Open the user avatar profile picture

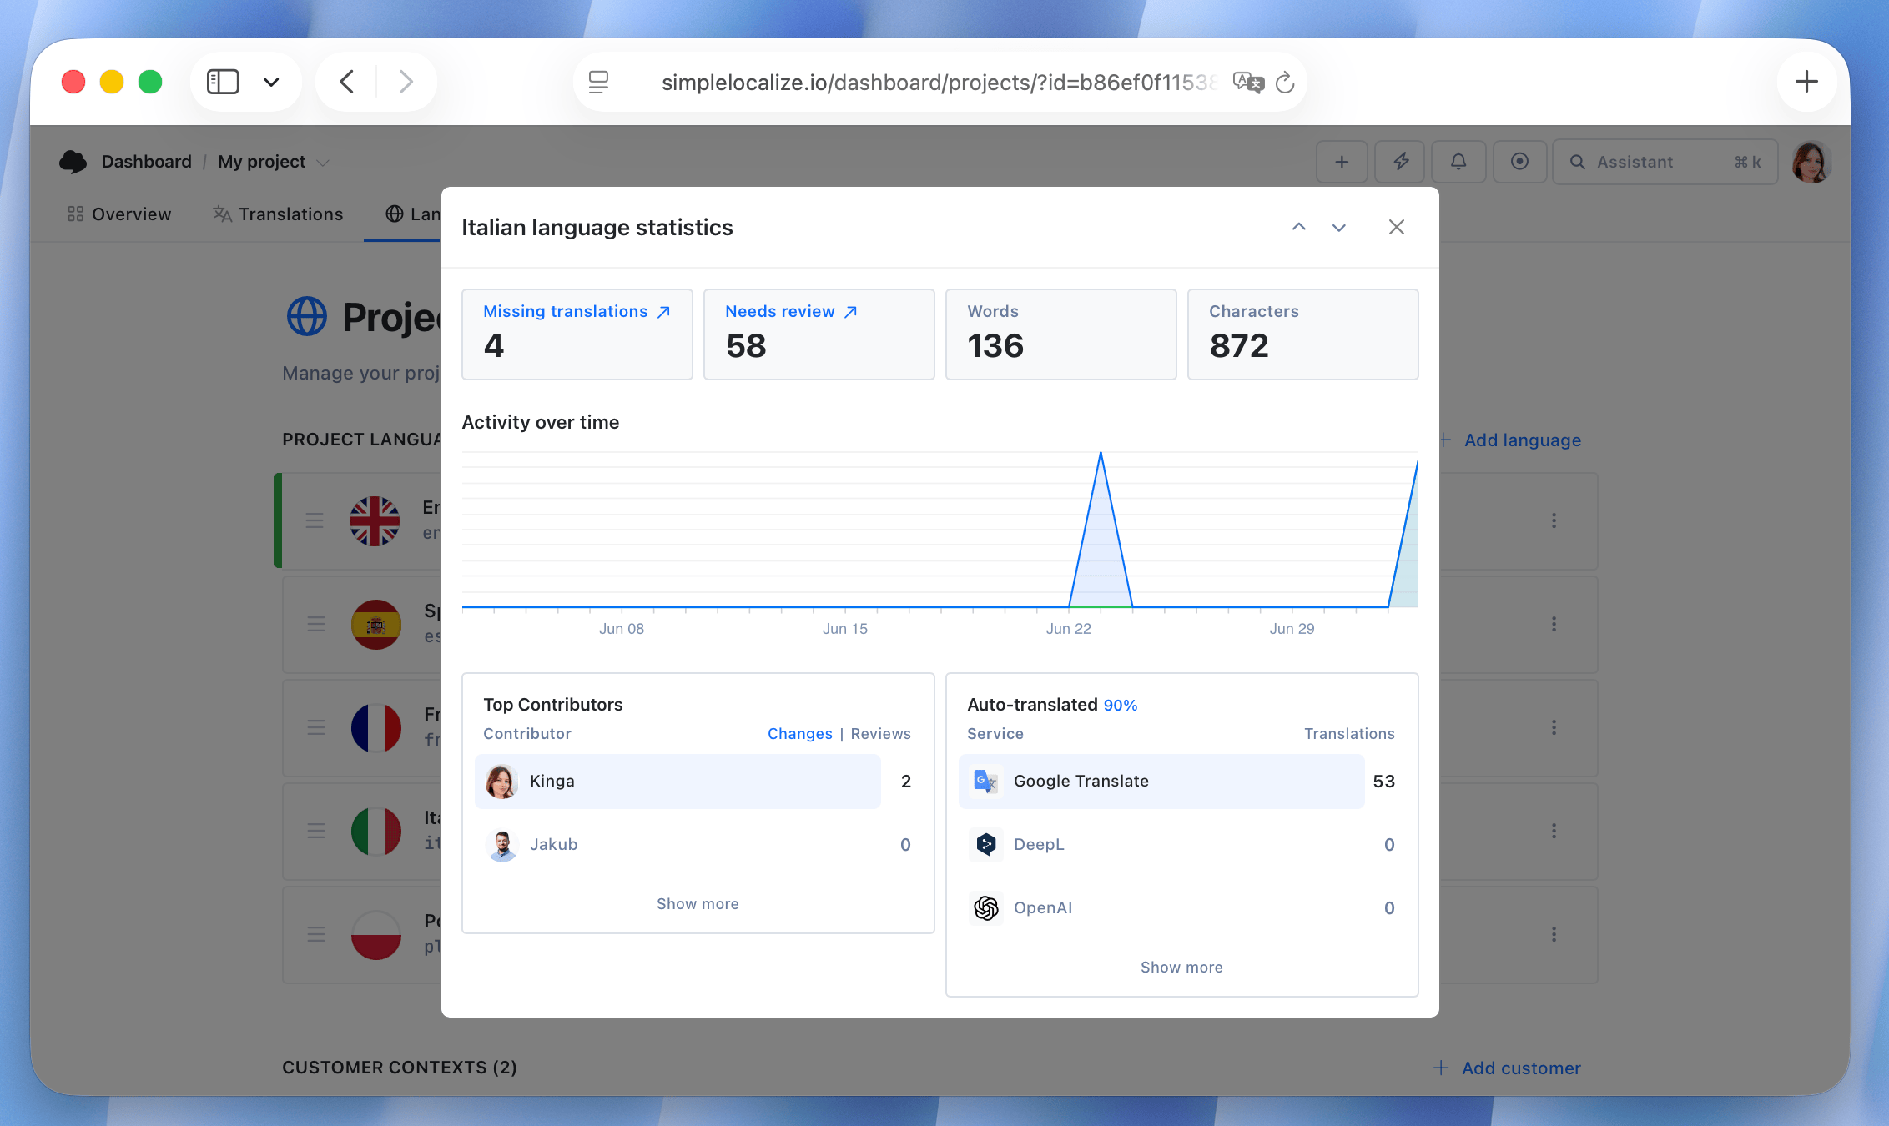click(1811, 162)
